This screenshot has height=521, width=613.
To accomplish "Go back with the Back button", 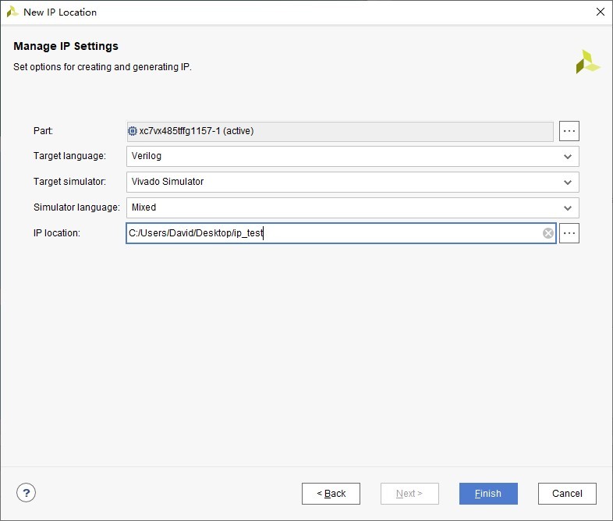I will click(x=331, y=494).
